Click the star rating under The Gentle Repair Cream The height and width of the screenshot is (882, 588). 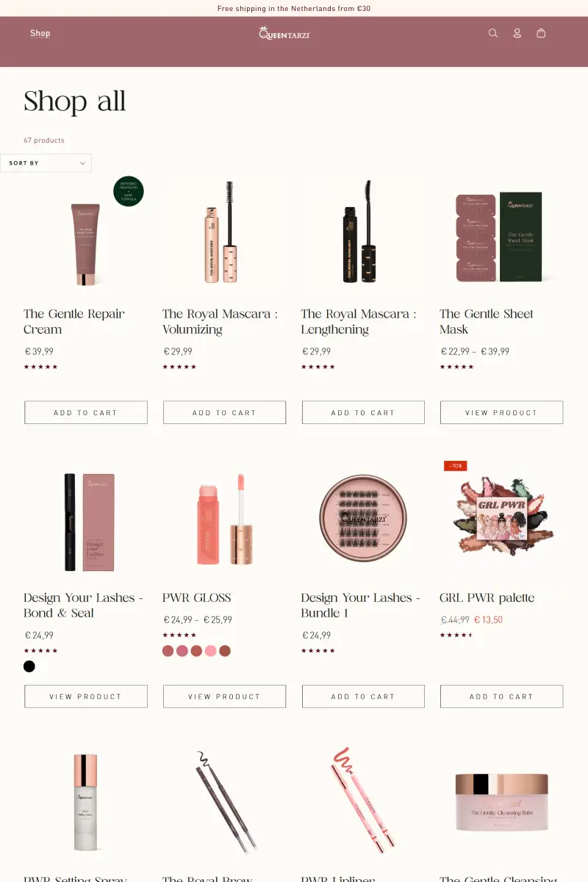coord(40,367)
